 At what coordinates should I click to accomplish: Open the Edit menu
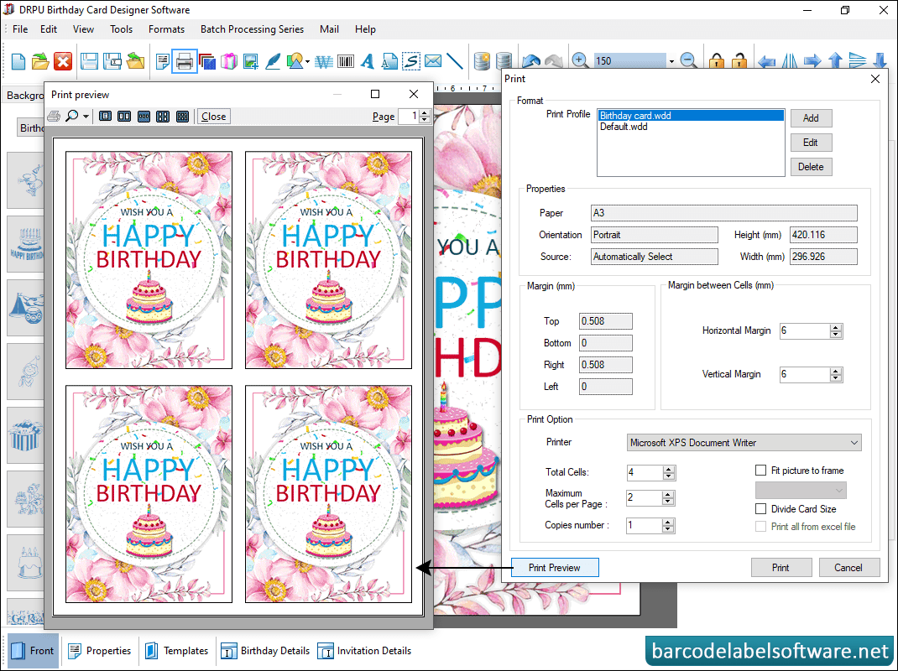49,29
